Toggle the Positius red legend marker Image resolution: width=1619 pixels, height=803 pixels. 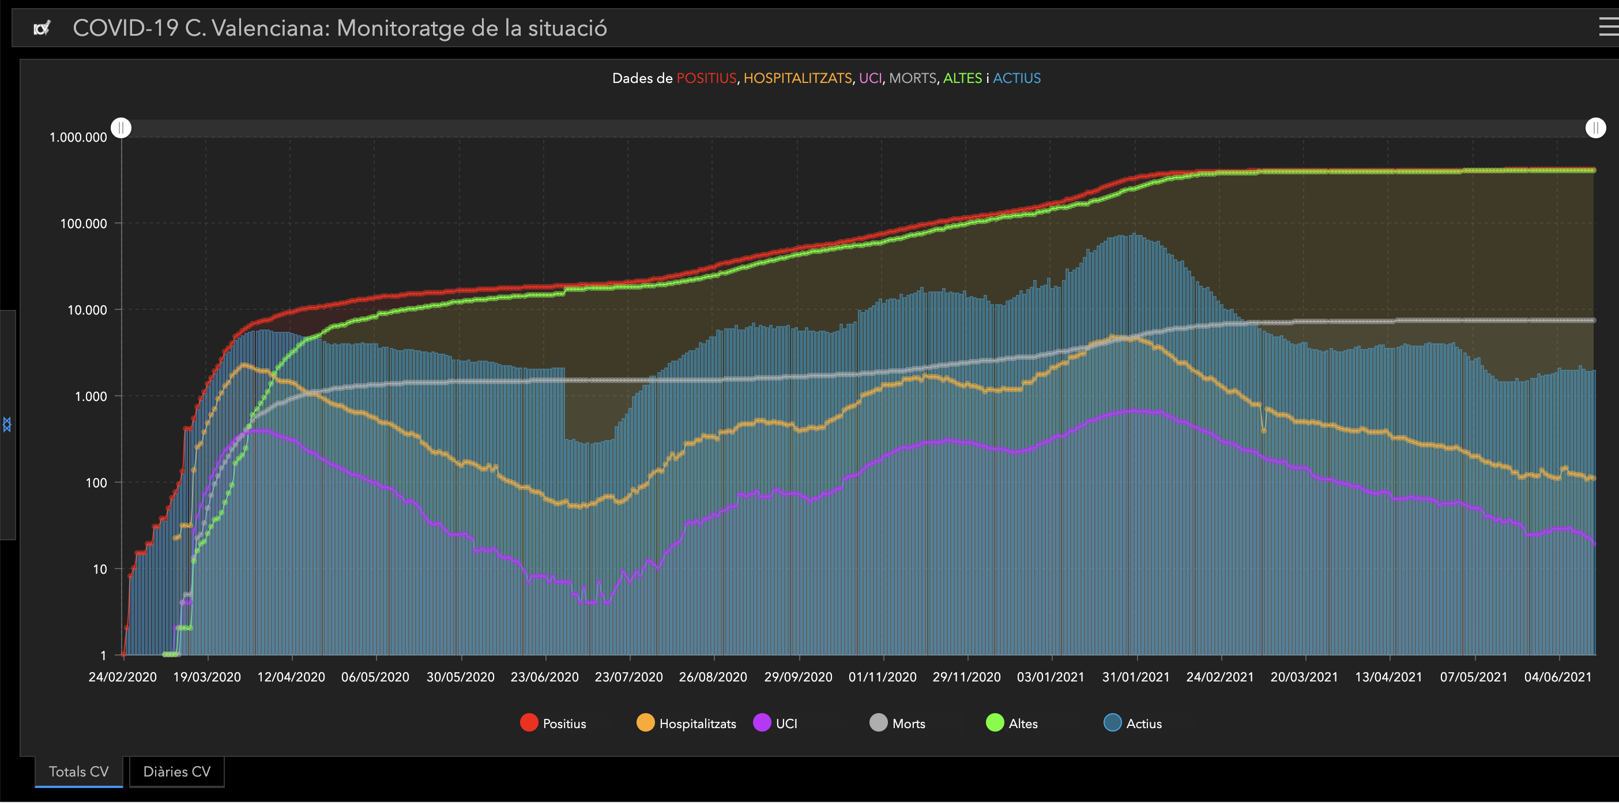(529, 722)
